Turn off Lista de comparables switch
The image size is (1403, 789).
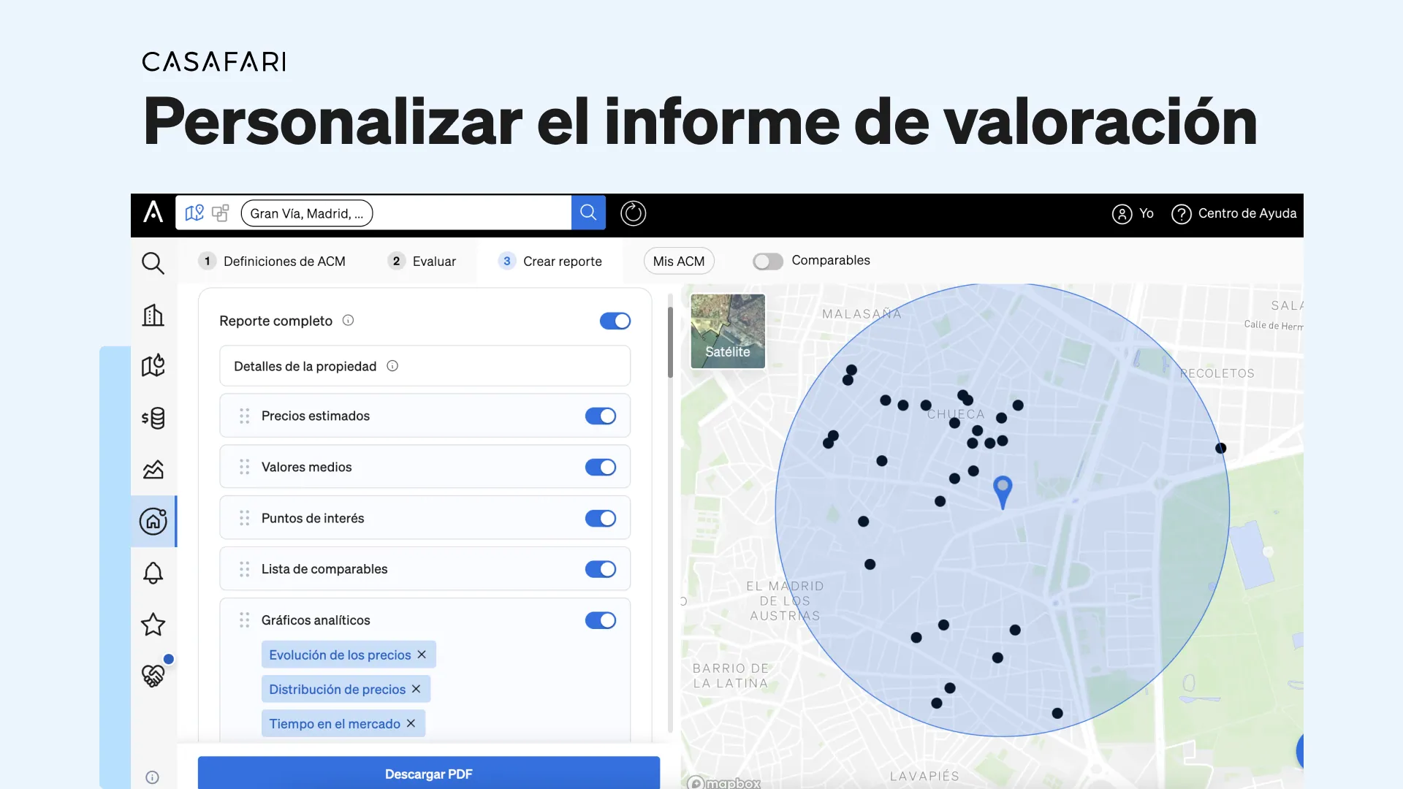600,569
